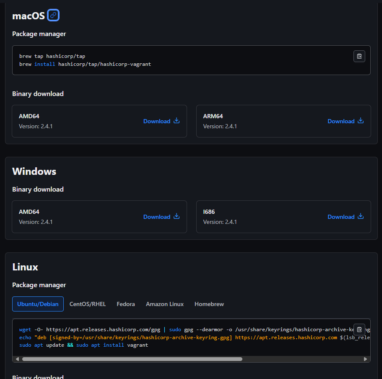The width and height of the screenshot is (382, 379).
Task: Click the download icon for Windows AMD64
Action: pos(176,216)
